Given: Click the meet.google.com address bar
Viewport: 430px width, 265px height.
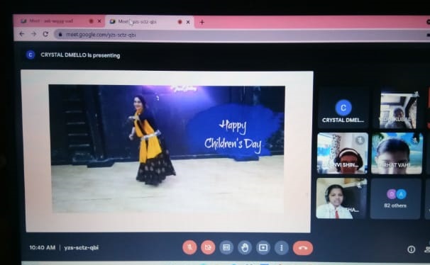Looking at the screenshot, I should 241,35.
